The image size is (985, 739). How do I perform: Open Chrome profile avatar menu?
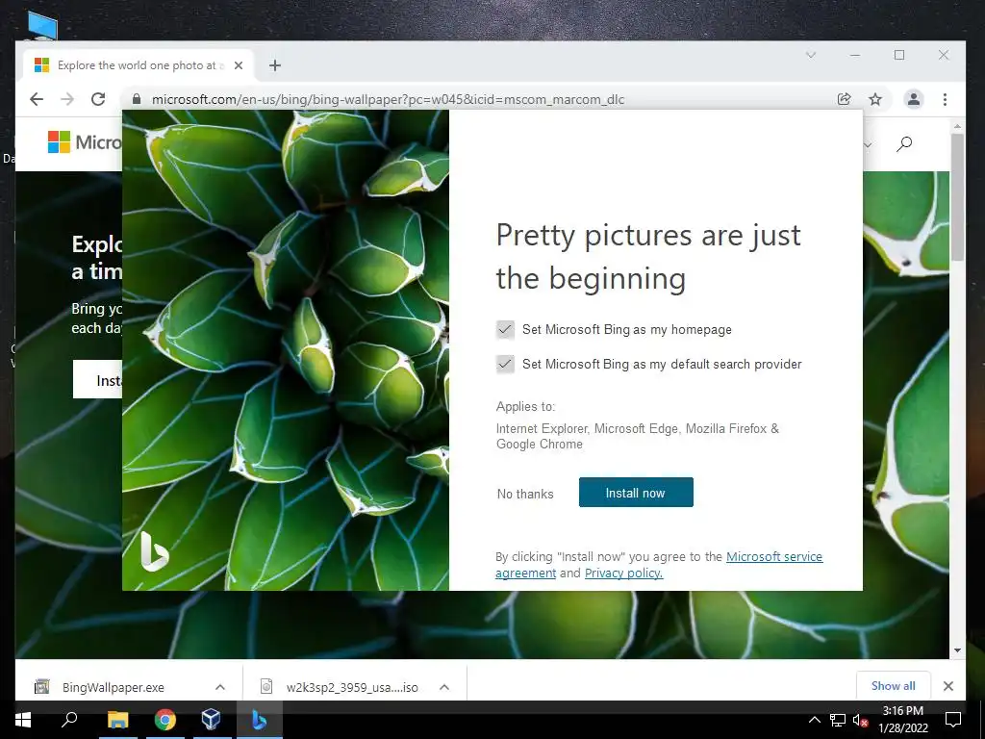(x=914, y=99)
